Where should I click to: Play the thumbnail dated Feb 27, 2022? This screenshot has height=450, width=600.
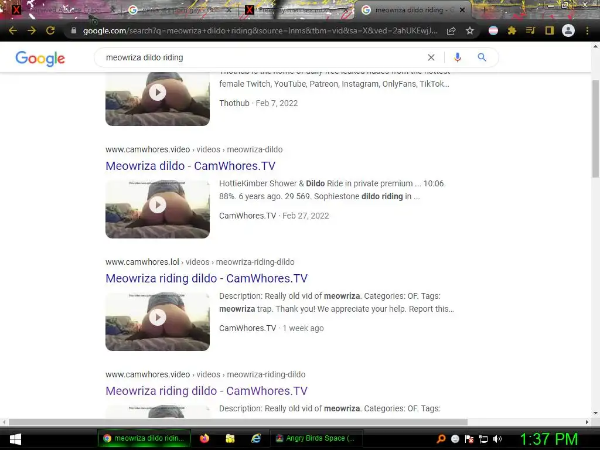[158, 209]
